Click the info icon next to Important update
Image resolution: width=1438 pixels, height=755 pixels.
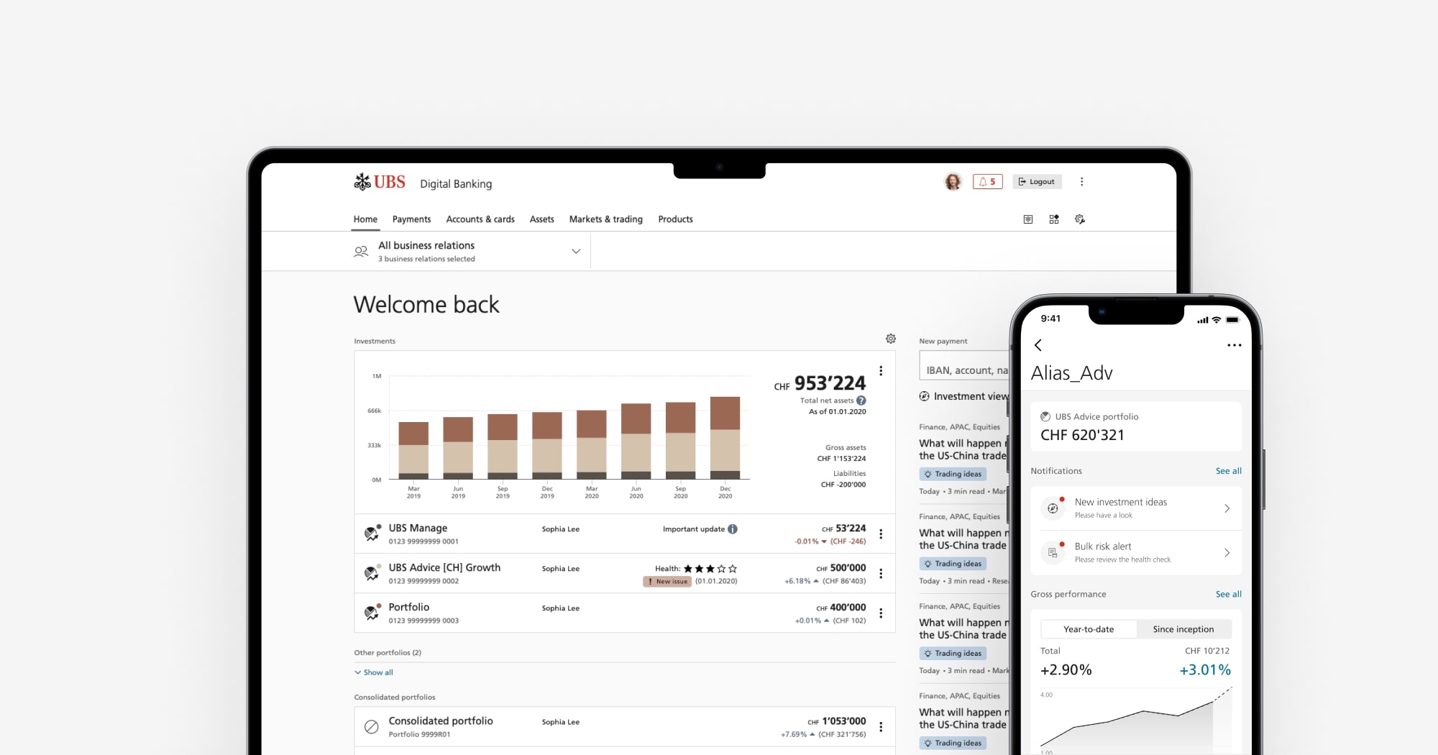click(x=733, y=529)
